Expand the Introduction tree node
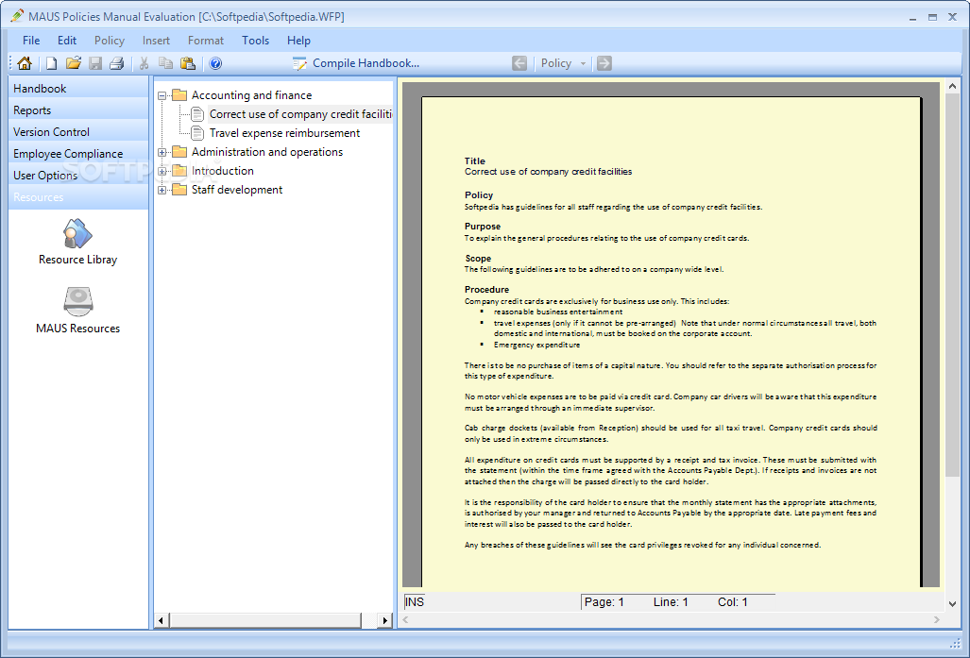The width and height of the screenshot is (970, 658). coord(162,171)
